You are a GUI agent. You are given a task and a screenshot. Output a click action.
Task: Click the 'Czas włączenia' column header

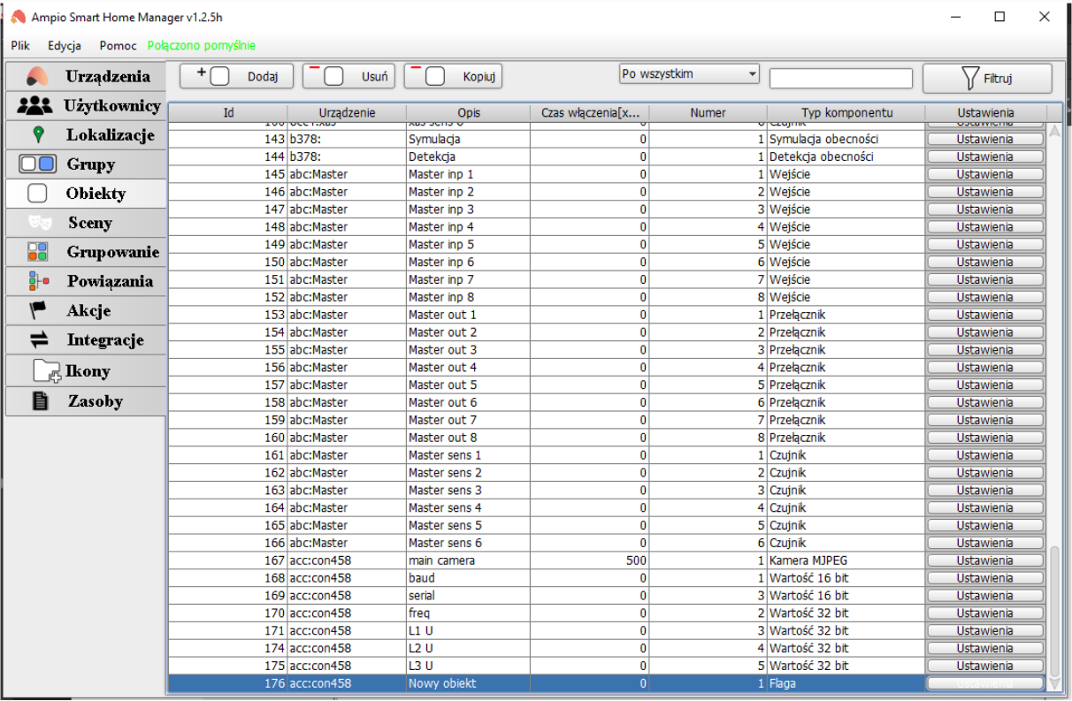point(590,112)
